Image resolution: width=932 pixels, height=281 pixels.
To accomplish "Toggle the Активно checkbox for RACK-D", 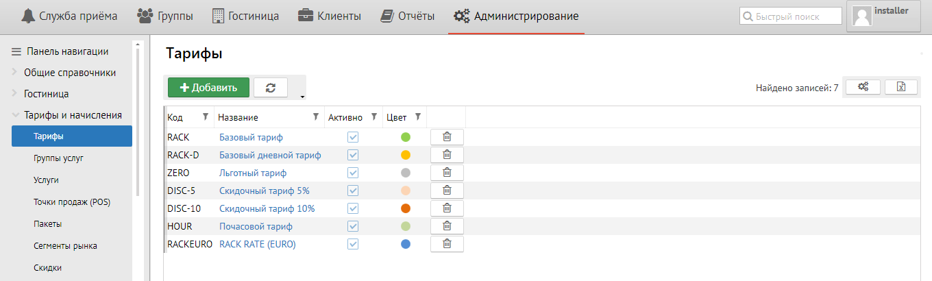I will coord(353,155).
